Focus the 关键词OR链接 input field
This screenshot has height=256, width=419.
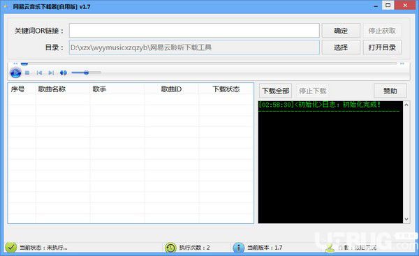tap(194, 31)
